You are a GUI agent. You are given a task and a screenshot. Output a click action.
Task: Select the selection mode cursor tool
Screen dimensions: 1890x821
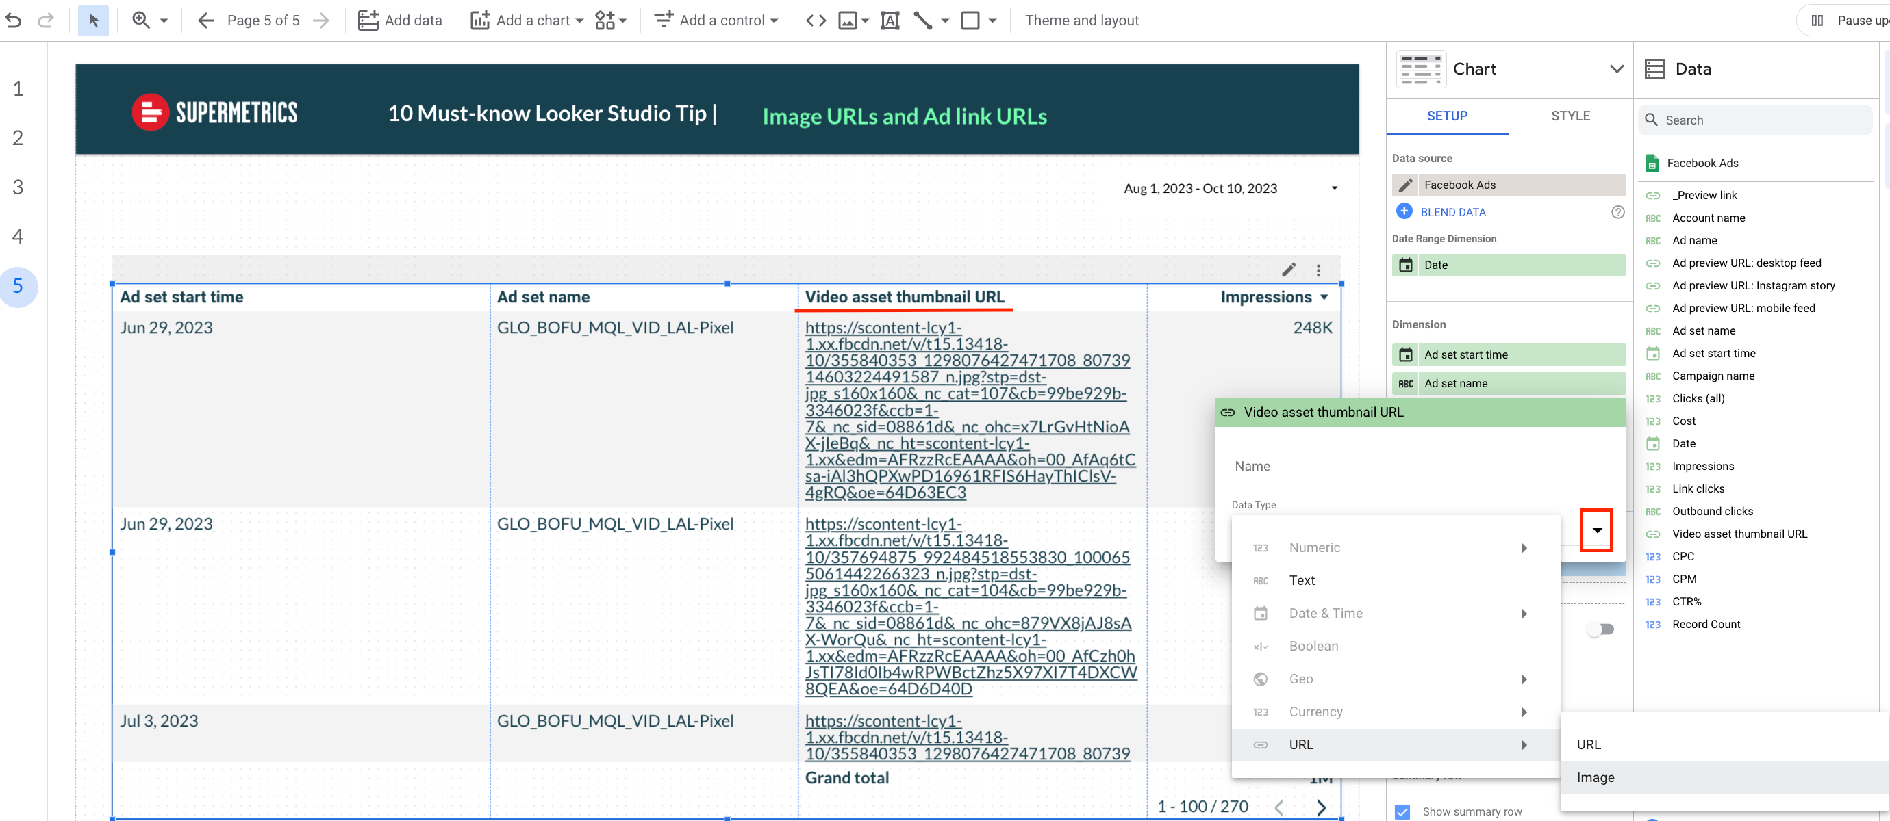coord(93,20)
